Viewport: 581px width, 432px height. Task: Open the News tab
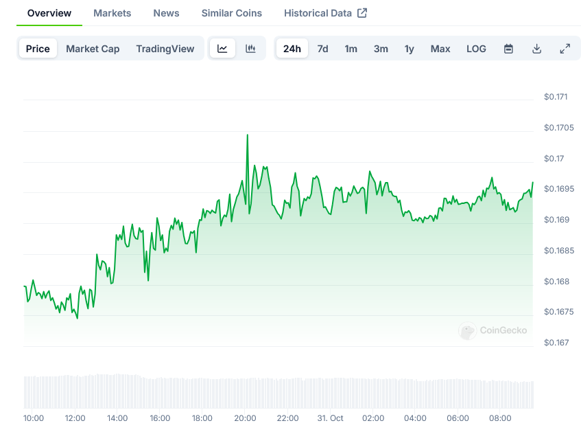pos(166,13)
